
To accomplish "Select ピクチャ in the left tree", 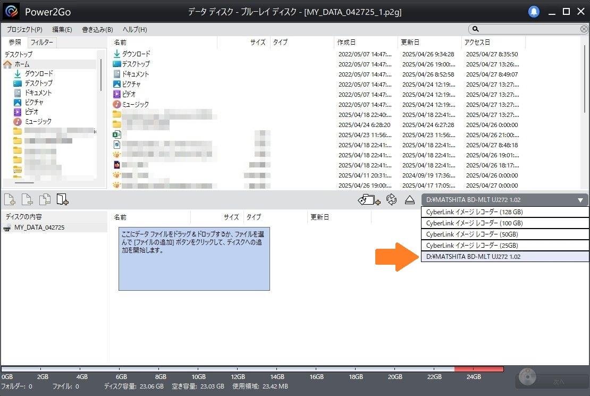I will click(34, 102).
